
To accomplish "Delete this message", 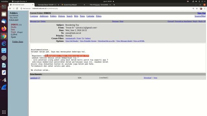I will [x=43, y=21].
